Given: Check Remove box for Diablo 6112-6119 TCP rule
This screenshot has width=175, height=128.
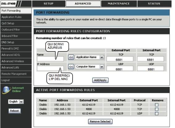Looking at the screenshot, I should tap(156, 105).
